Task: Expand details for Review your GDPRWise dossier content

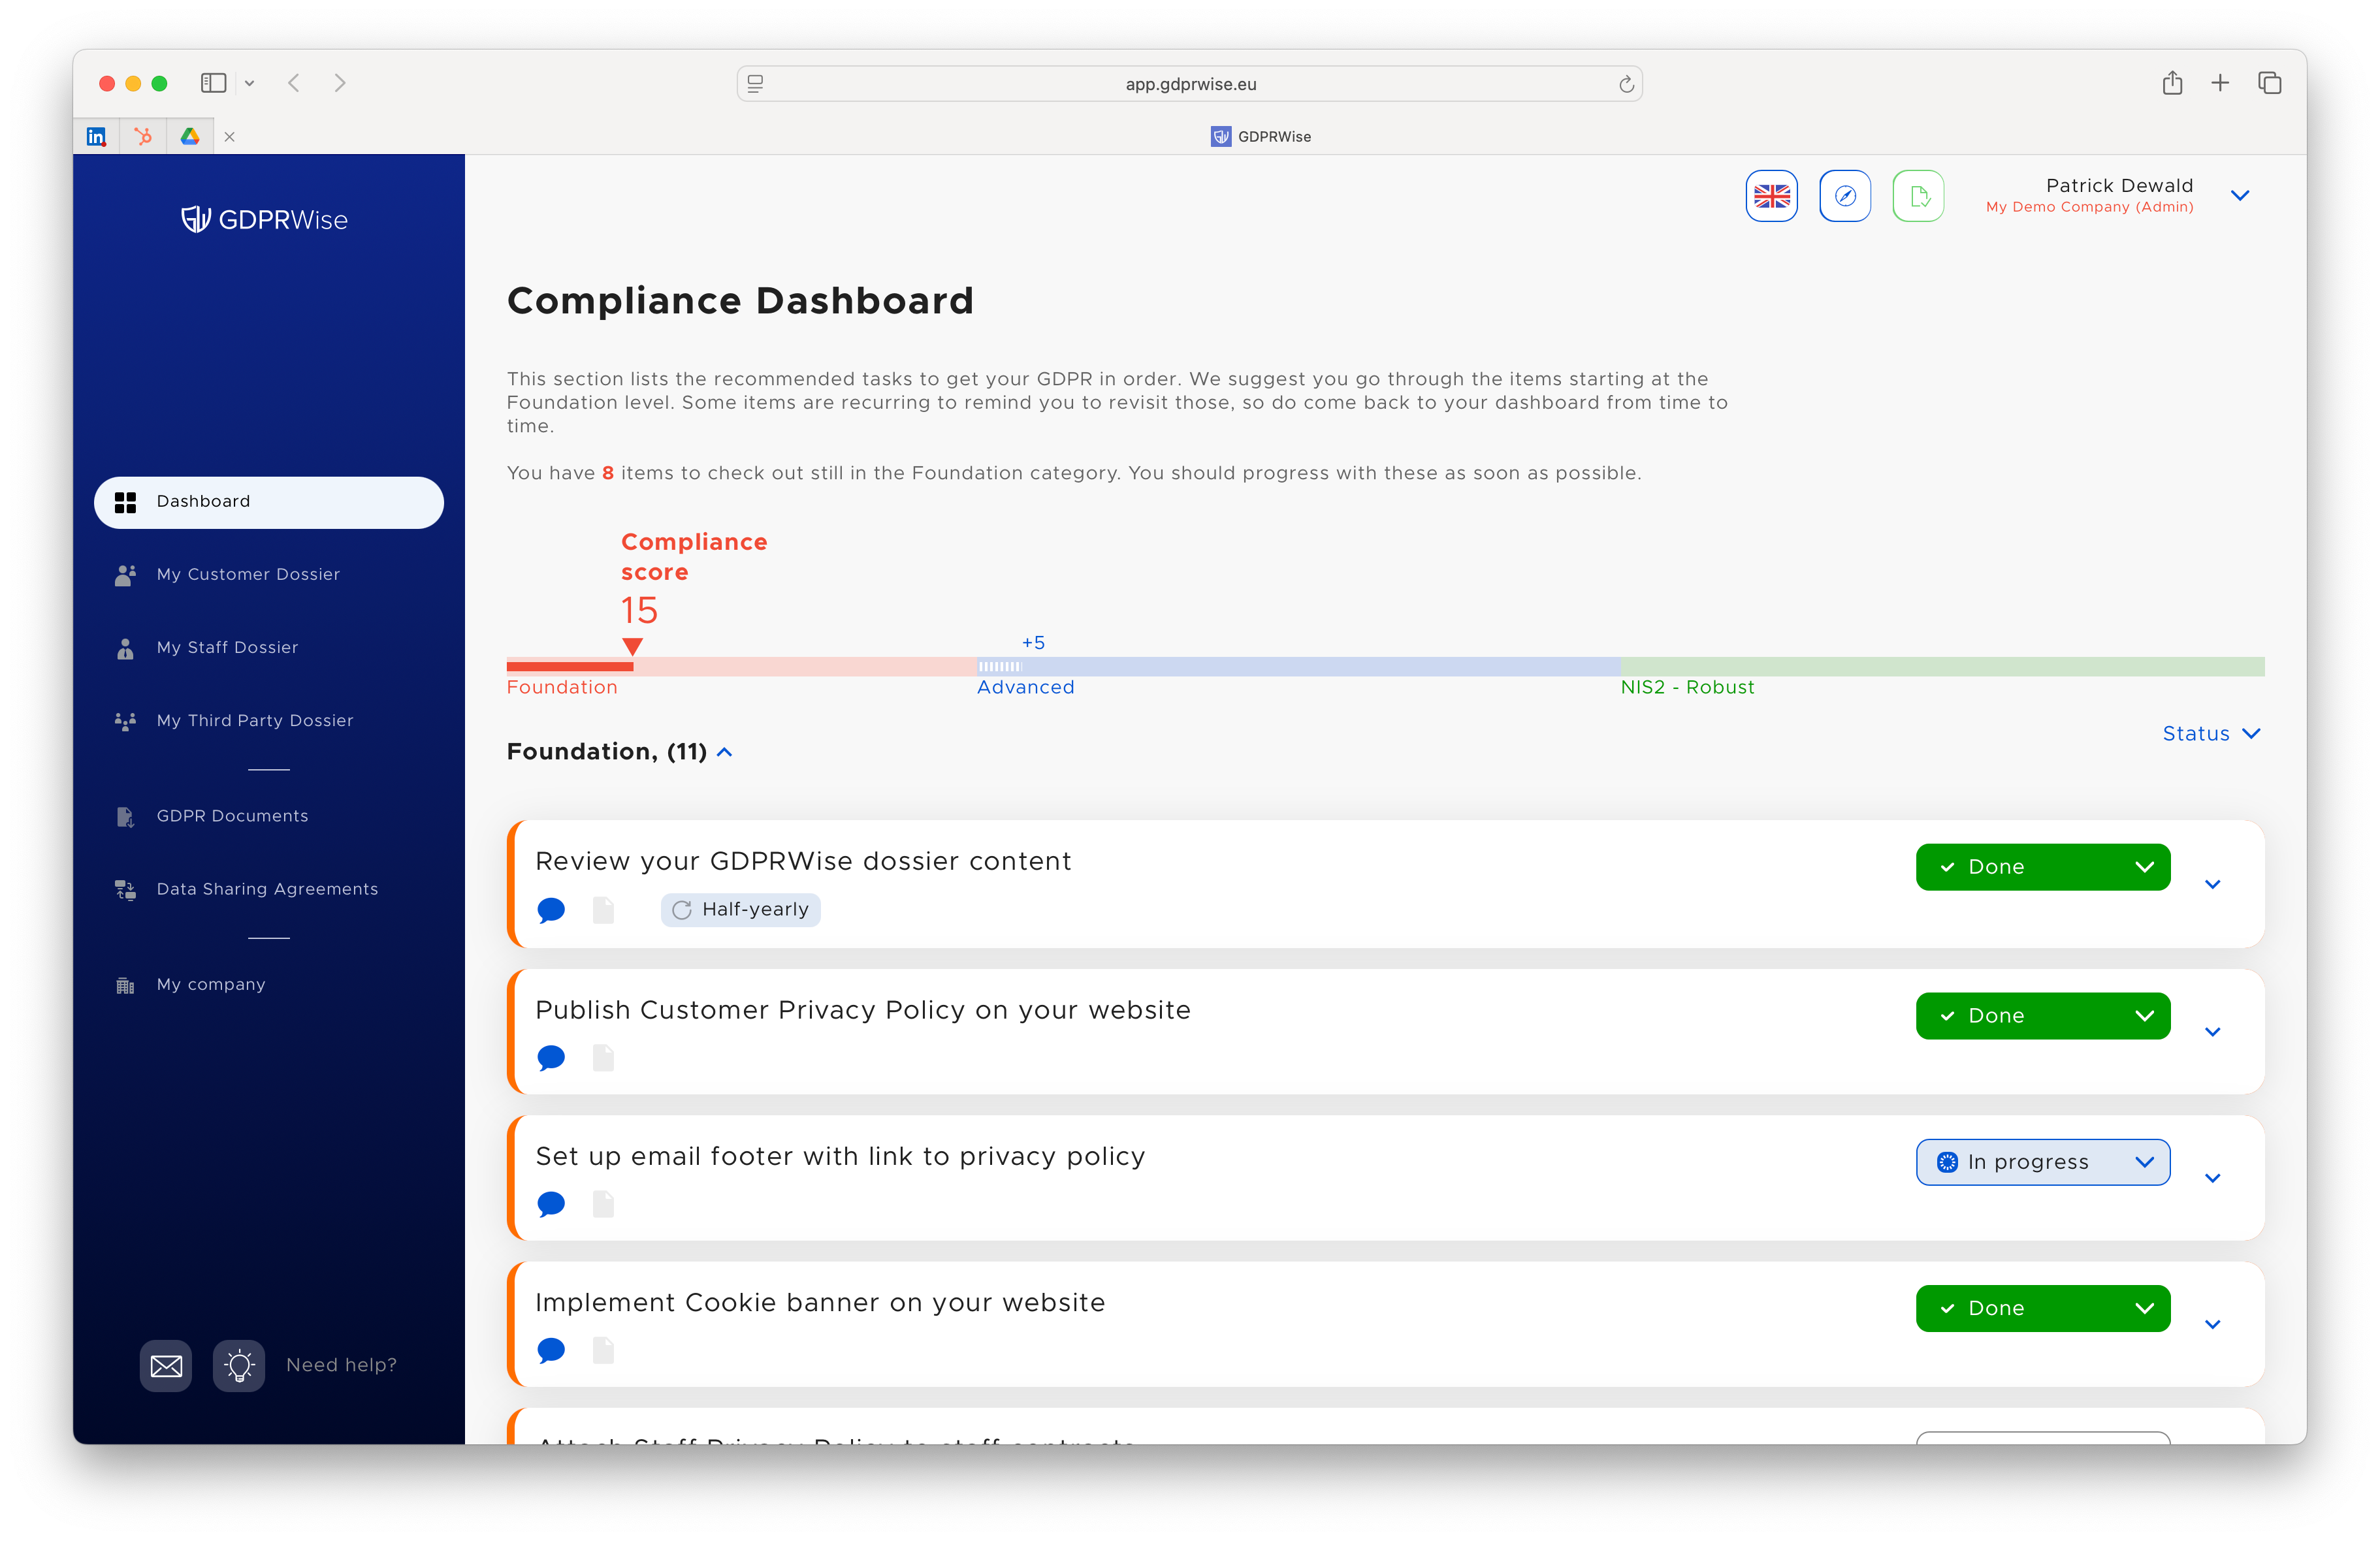Action: 2213,884
